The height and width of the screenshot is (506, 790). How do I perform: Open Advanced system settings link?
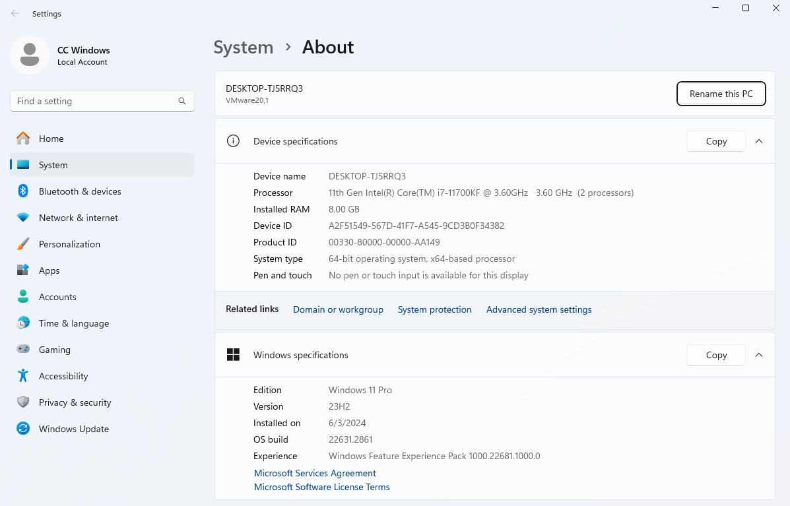coord(539,309)
